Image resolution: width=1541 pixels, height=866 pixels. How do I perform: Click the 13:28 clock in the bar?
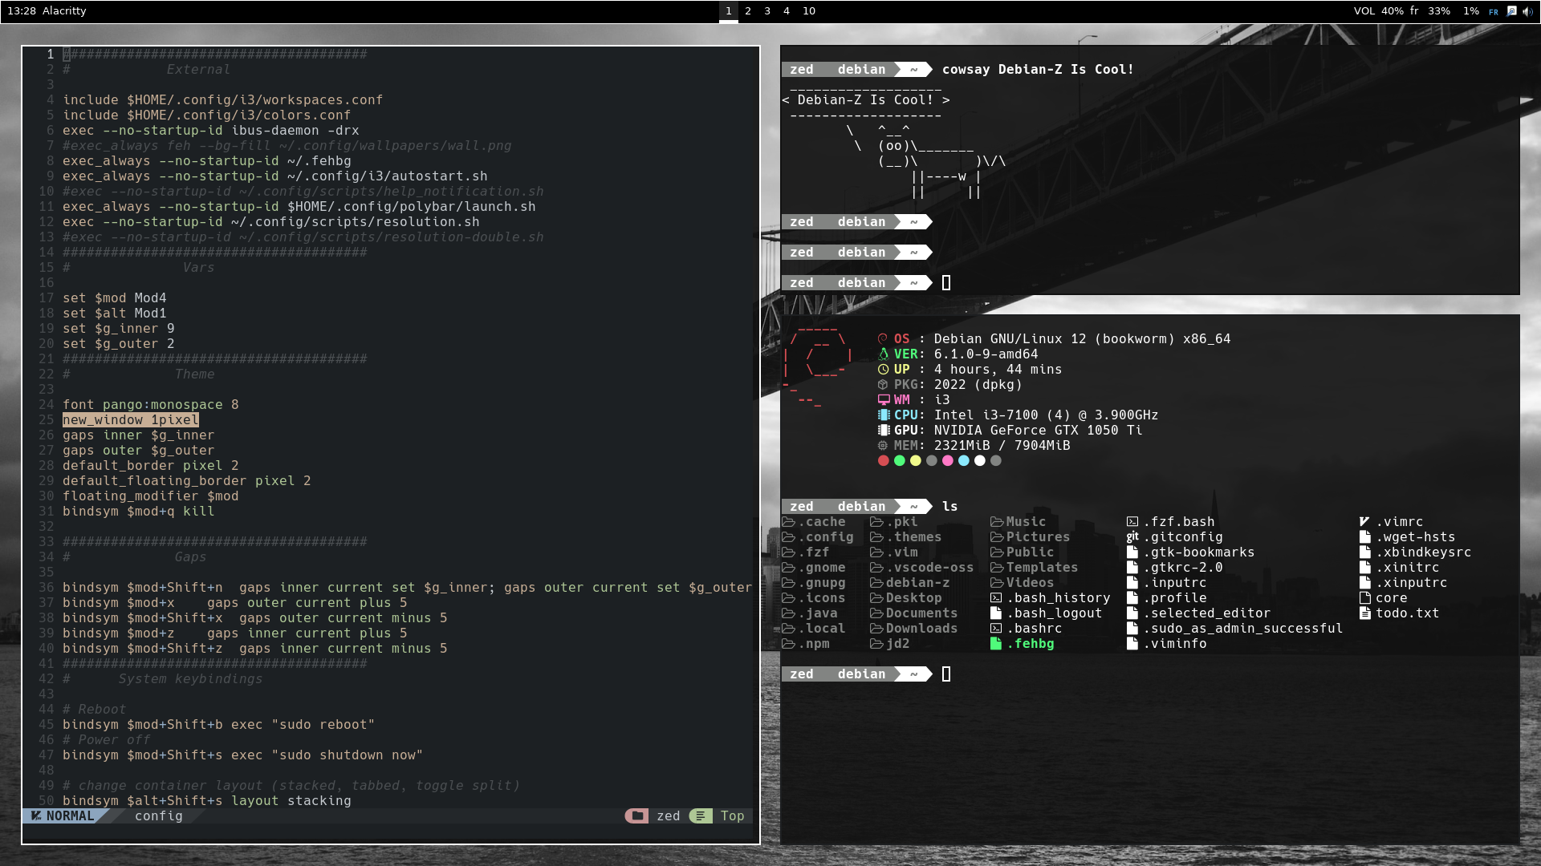[22, 11]
